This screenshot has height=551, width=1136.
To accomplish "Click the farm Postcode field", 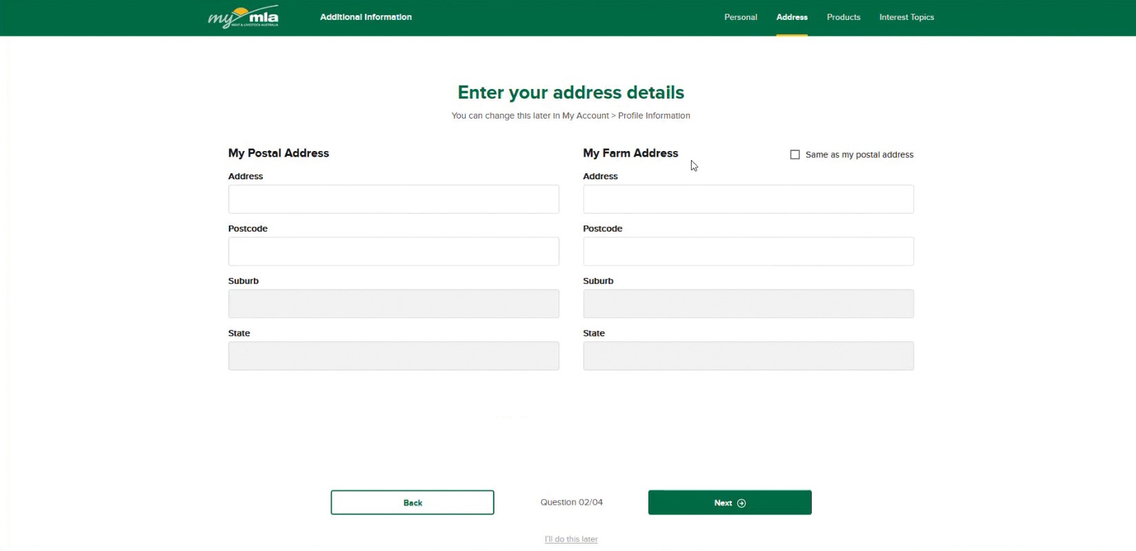I will click(x=748, y=252).
